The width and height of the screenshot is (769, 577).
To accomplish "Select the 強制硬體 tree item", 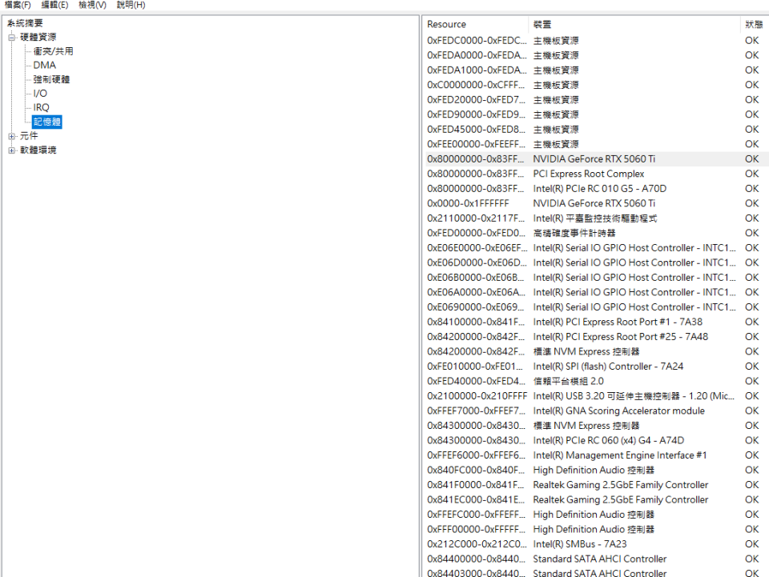I will pos(51,79).
